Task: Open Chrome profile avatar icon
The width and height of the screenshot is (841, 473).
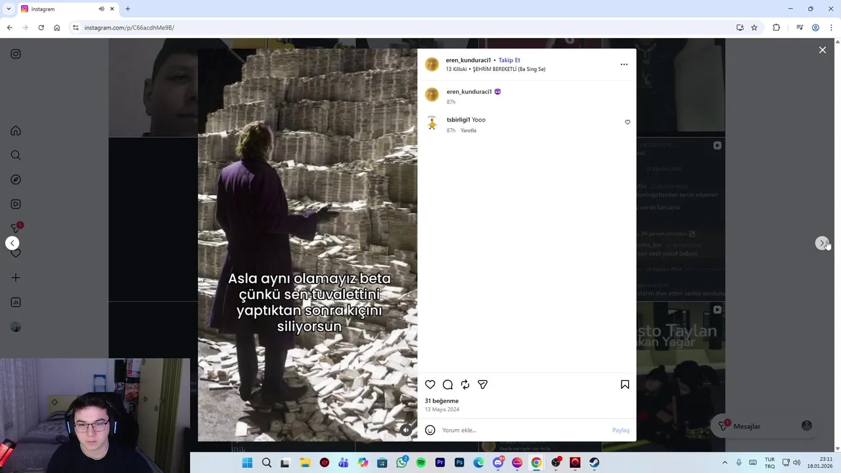Action: 815,28
